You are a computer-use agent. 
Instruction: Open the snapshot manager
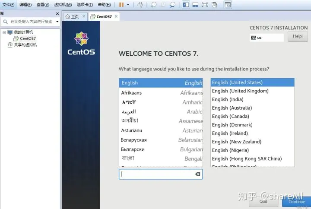coord(173,5)
